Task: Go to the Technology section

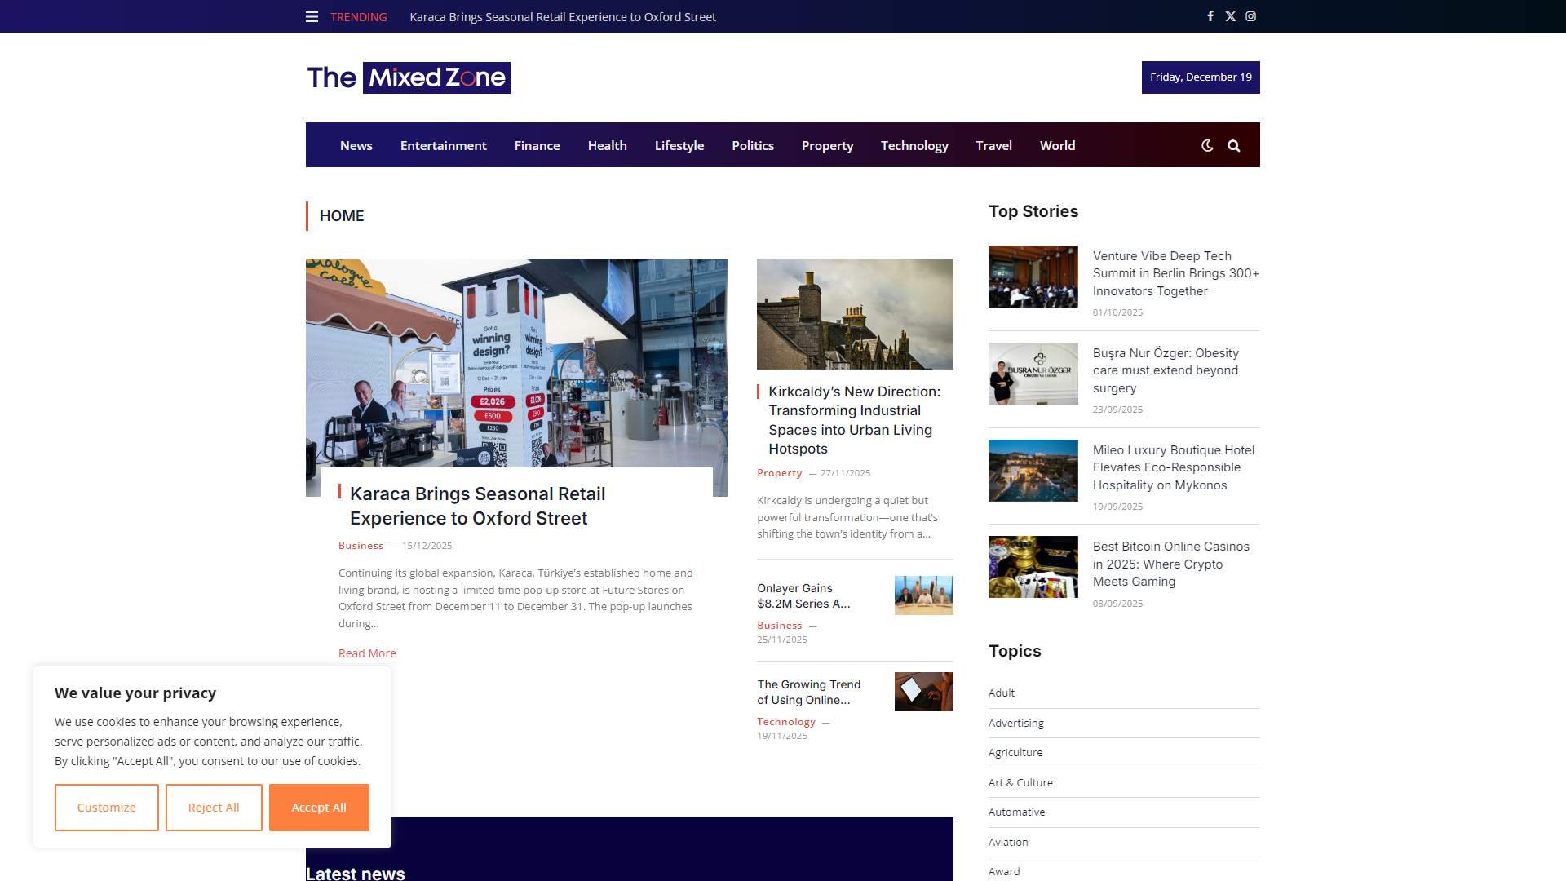Action: (x=913, y=145)
